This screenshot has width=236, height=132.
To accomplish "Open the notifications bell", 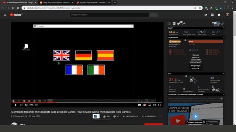I will [x=219, y=15].
